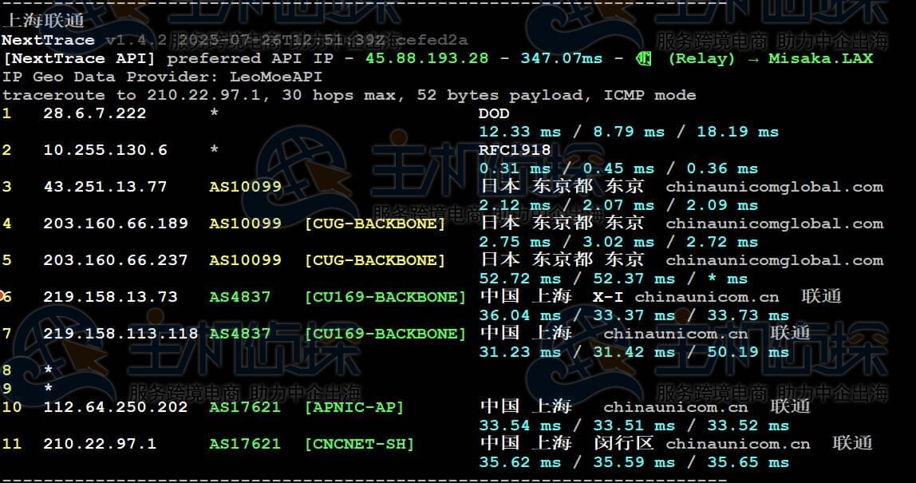Select [APNIC-AP] on hop 10
The height and width of the screenshot is (483, 916).
pyautogui.click(x=354, y=408)
